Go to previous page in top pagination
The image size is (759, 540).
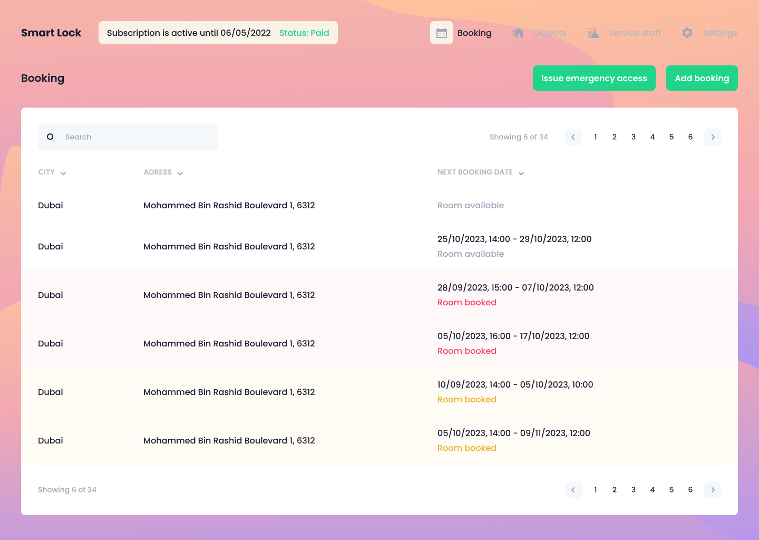(573, 137)
